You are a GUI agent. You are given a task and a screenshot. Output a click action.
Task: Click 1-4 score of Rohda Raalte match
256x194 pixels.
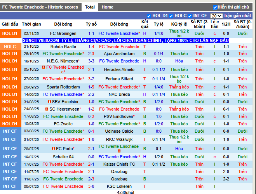[91, 47]
